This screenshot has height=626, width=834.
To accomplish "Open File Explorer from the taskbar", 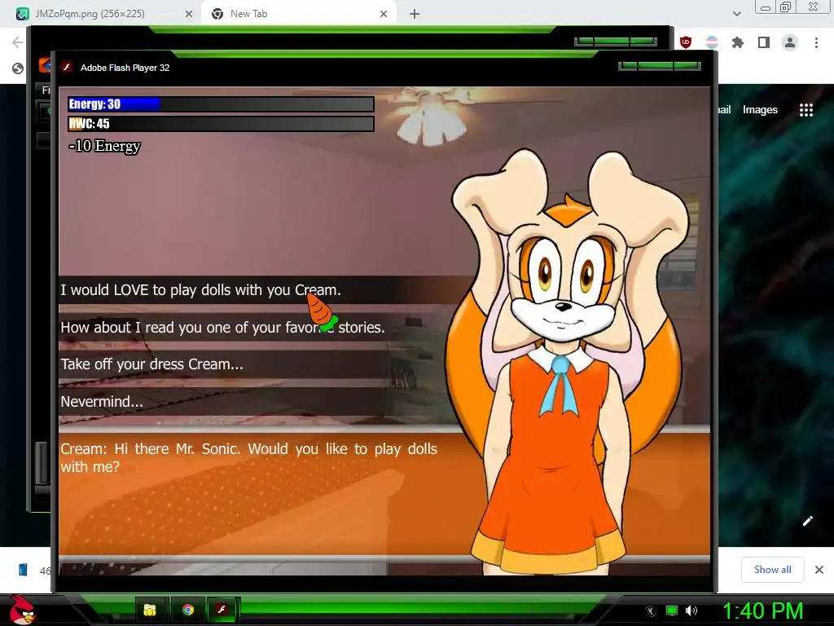I will (150, 610).
